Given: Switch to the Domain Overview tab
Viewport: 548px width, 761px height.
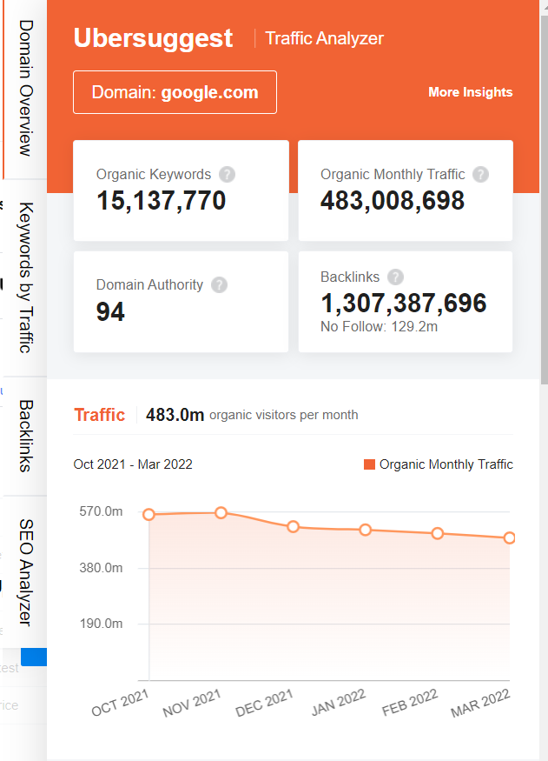Looking at the screenshot, I should pyautogui.click(x=26, y=89).
